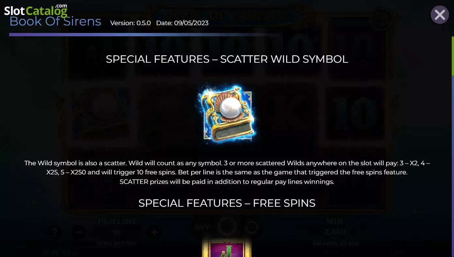Close the paytable info overlay
This screenshot has width=454, height=257.
pyautogui.click(x=440, y=15)
